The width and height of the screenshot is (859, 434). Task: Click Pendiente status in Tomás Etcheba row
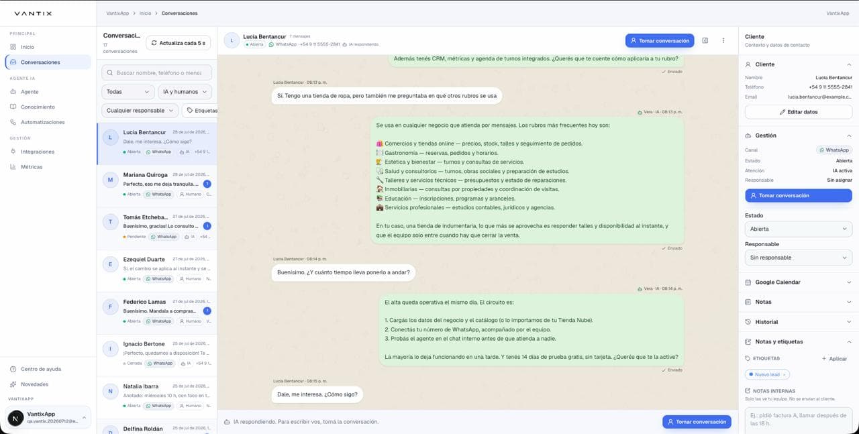click(x=134, y=237)
